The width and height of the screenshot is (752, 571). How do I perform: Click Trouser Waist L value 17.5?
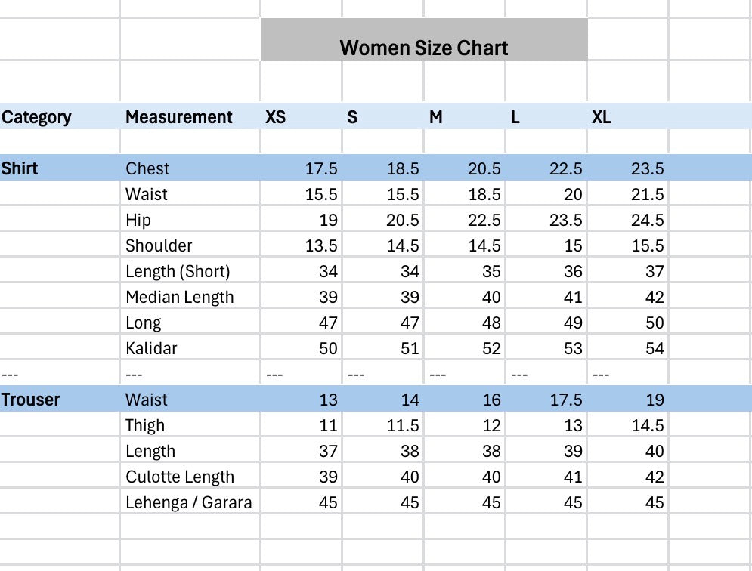(546, 399)
